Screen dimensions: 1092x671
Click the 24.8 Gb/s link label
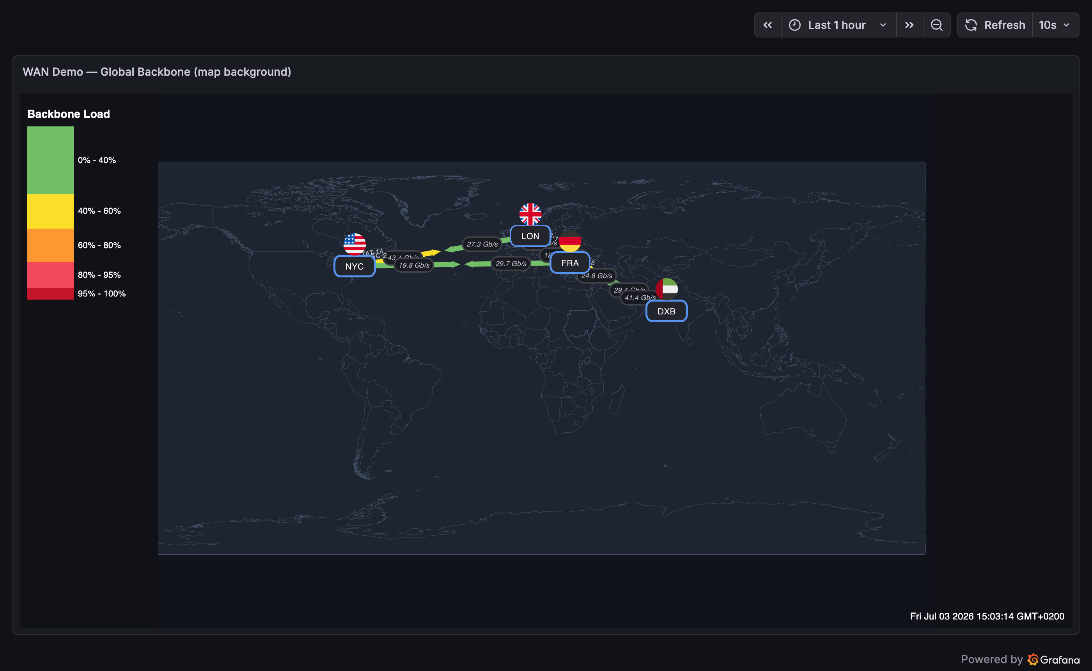(597, 275)
